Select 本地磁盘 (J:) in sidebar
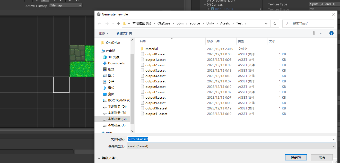This screenshot has width=340, height=163. click(x=117, y=125)
